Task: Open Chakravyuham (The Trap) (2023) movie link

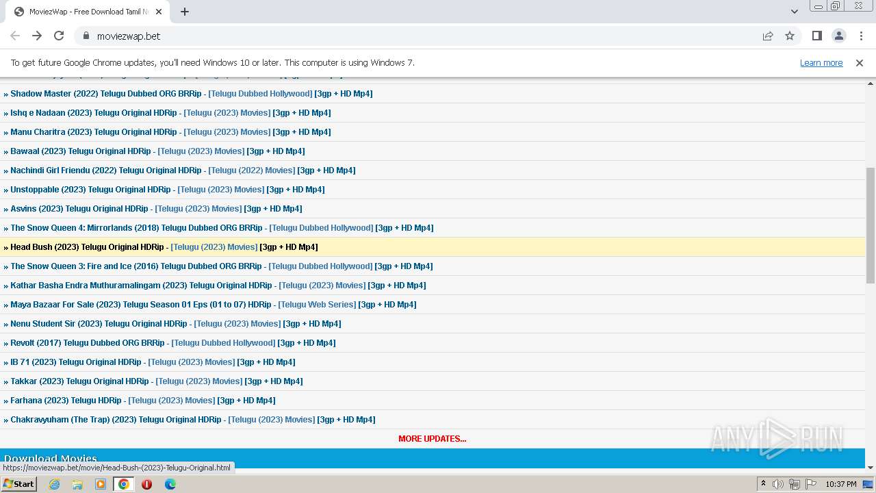Action: pyautogui.click(x=116, y=420)
